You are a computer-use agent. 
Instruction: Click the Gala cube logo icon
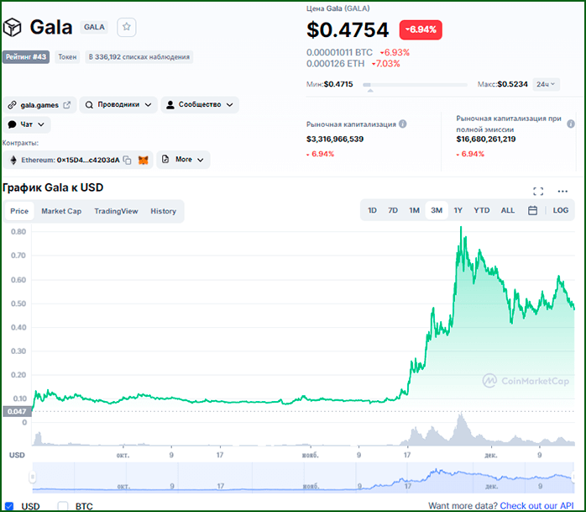pos(13,27)
